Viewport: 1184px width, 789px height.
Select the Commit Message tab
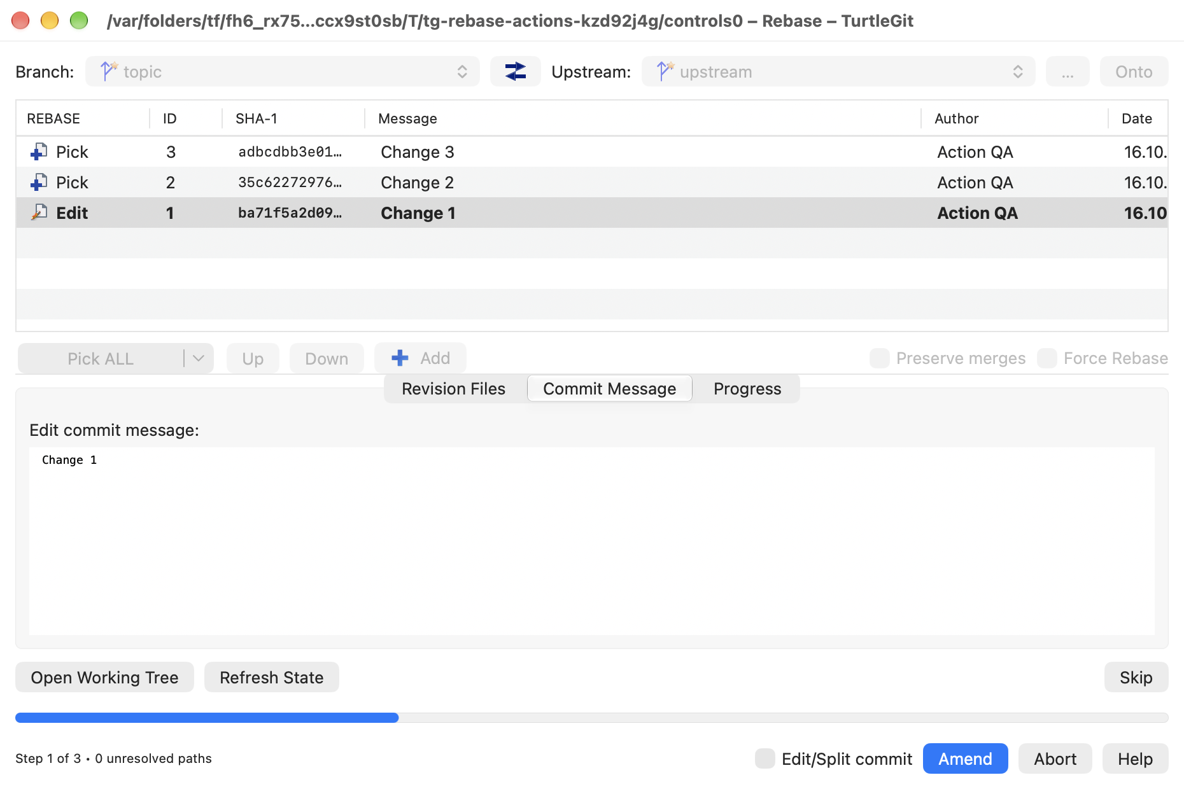(x=609, y=389)
